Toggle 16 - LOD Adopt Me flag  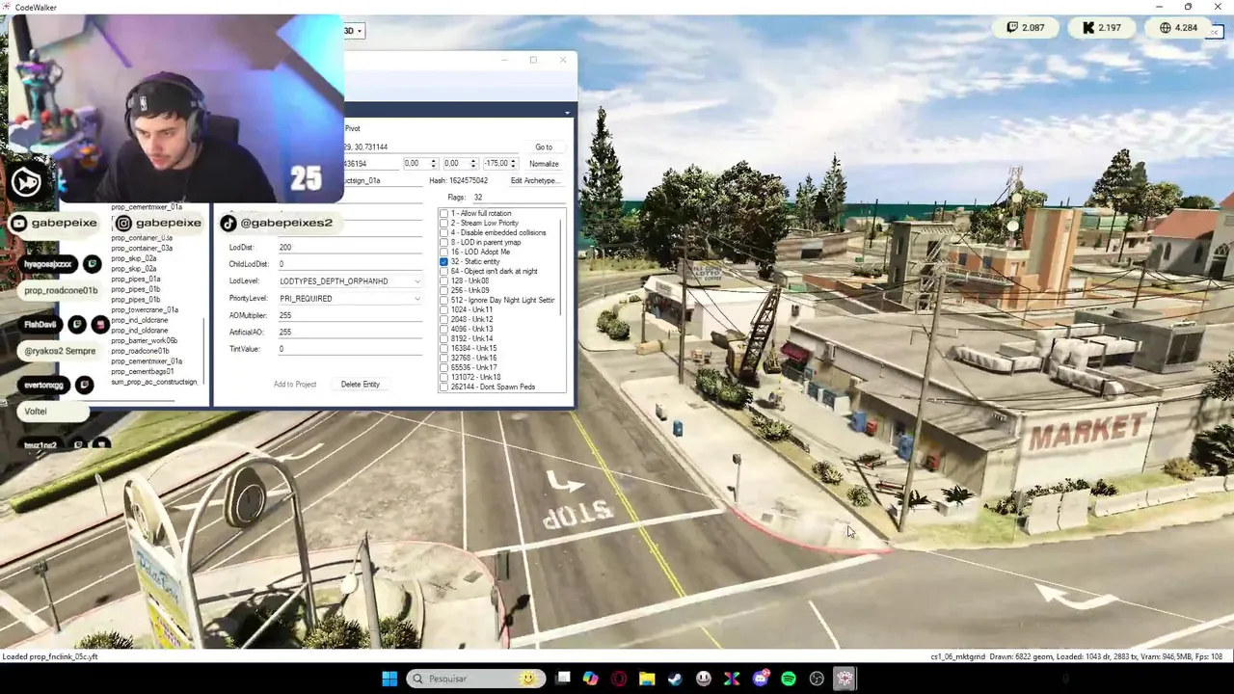click(x=444, y=252)
